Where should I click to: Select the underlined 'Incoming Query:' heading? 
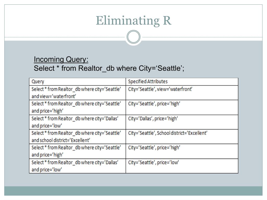[x=61, y=59]
